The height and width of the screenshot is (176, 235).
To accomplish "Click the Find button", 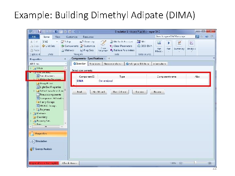I will pos(79,92).
